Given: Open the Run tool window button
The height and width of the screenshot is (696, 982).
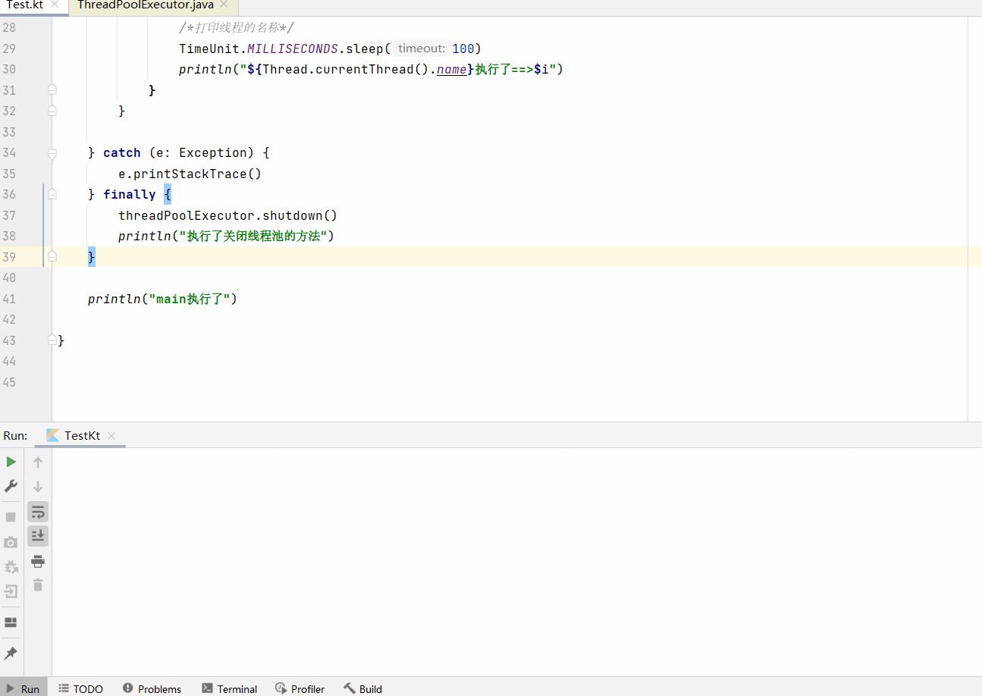Looking at the screenshot, I should [24, 688].
